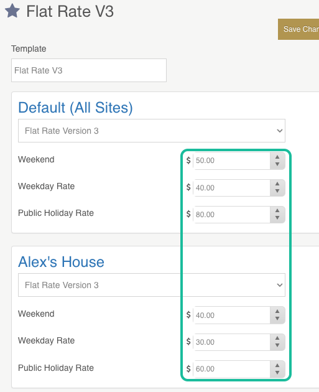Open Alex's House Flat Rate Version dropdown
The image size is (319, 392).
(152, 285)
